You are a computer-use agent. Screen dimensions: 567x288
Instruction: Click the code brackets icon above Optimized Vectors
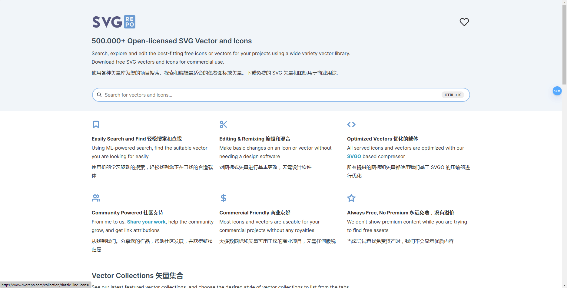pyautogui.click(x=351, y=124)
